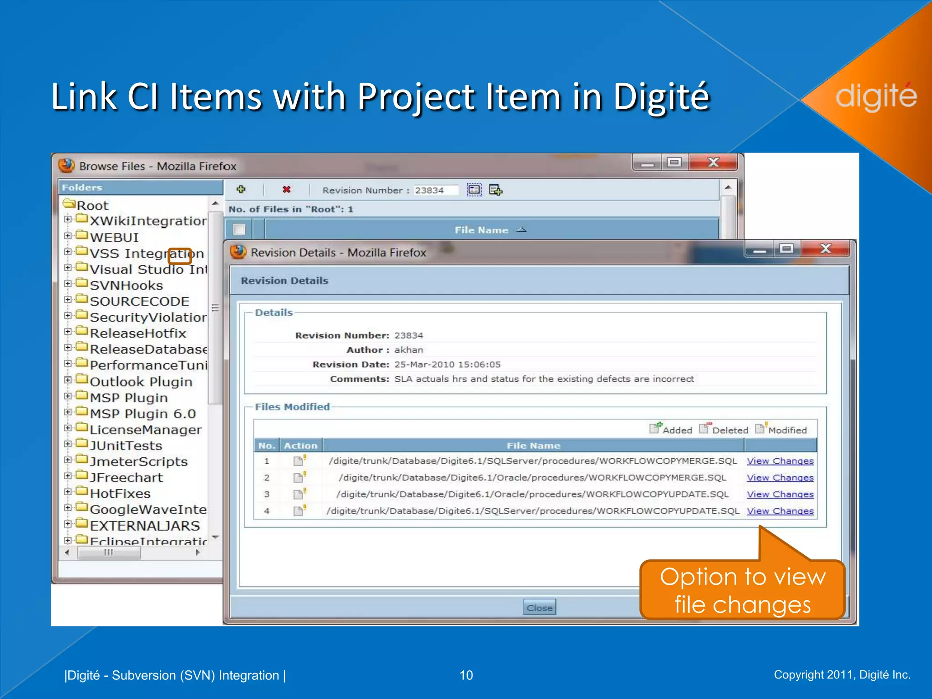
Task: Sort by File Name column in Browse Files
Action: pyautogui.click(x=490, y=230)
